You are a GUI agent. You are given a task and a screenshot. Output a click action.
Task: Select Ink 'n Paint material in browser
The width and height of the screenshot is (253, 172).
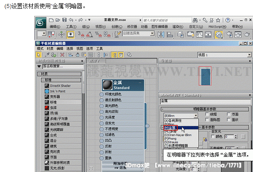[x=63, y=91]
